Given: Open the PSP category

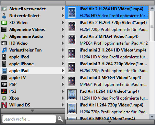Looking at the screenshot, I should click(33, 84).
